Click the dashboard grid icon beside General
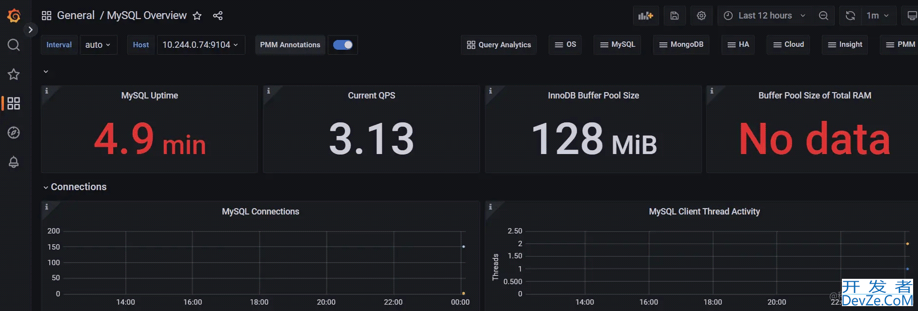Viewport: 918px width, 311px height. click(x=46, y=16)
